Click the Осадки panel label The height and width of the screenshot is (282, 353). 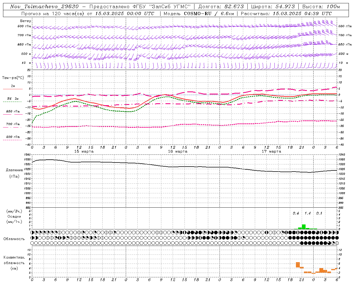[x=14, y=216]
